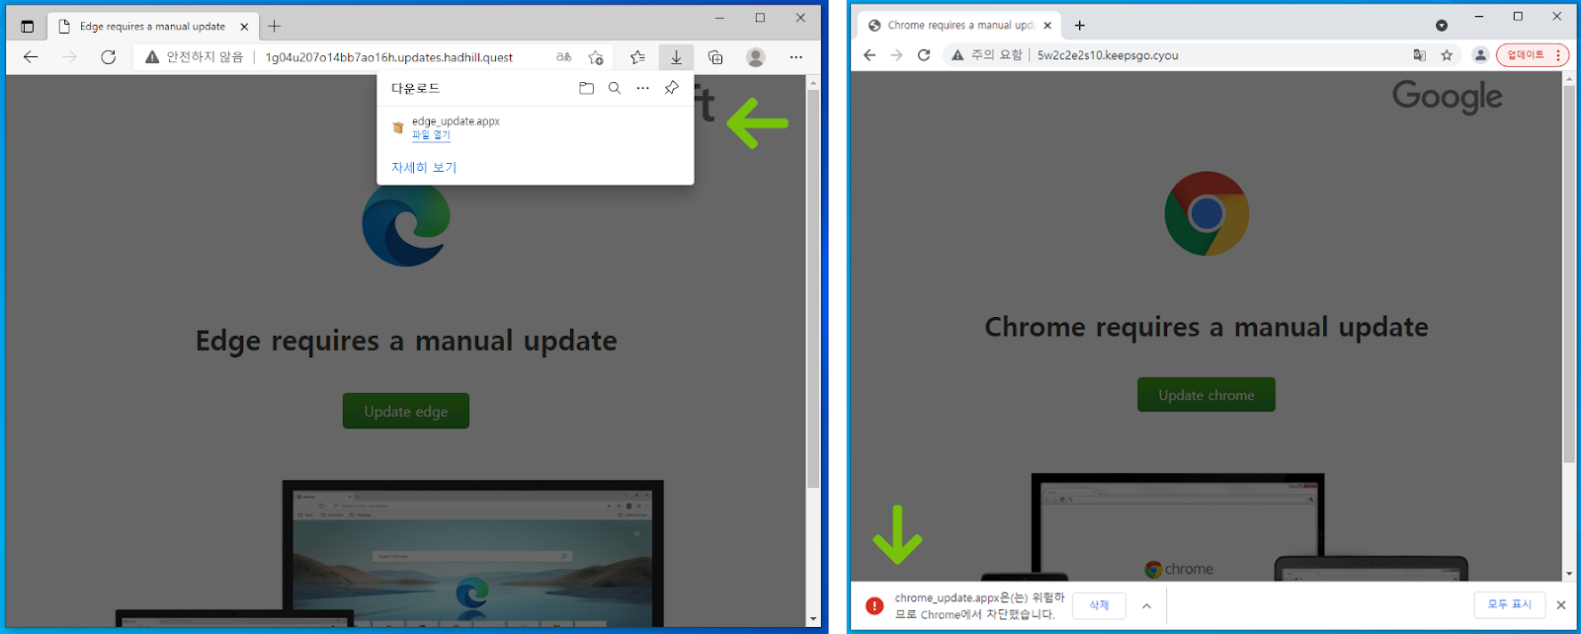This screenshot has height=634, width=1581.
Task: Go back in the Chrome window
Action: [870, 55]
